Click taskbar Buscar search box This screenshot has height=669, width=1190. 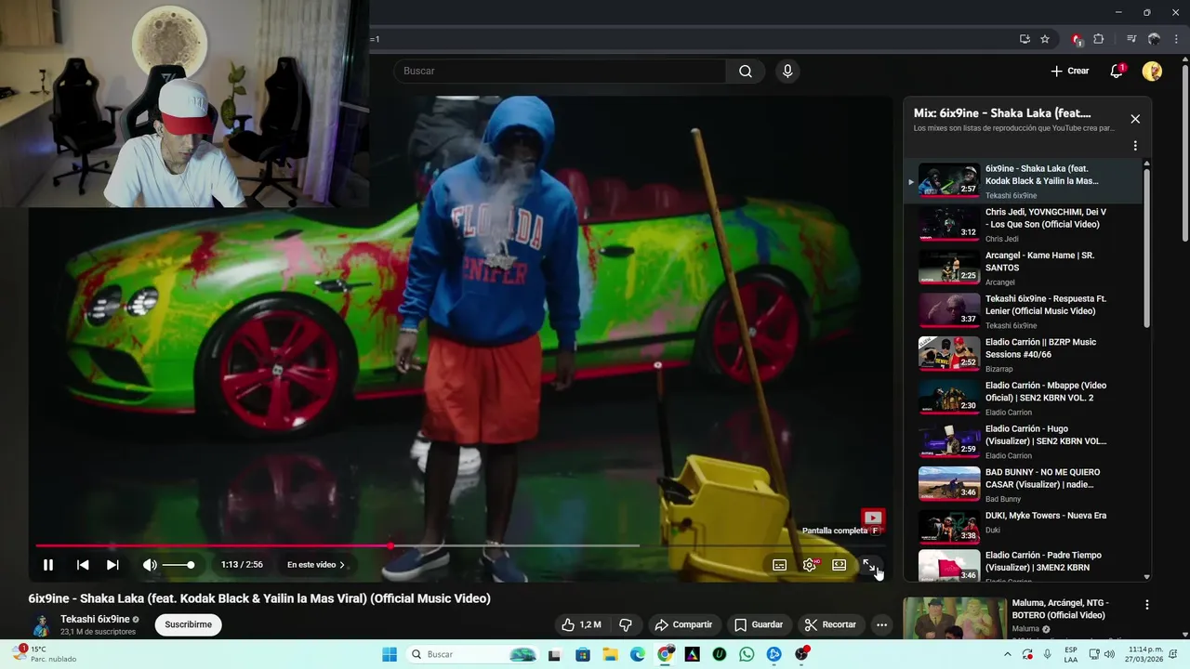point(472,654)
